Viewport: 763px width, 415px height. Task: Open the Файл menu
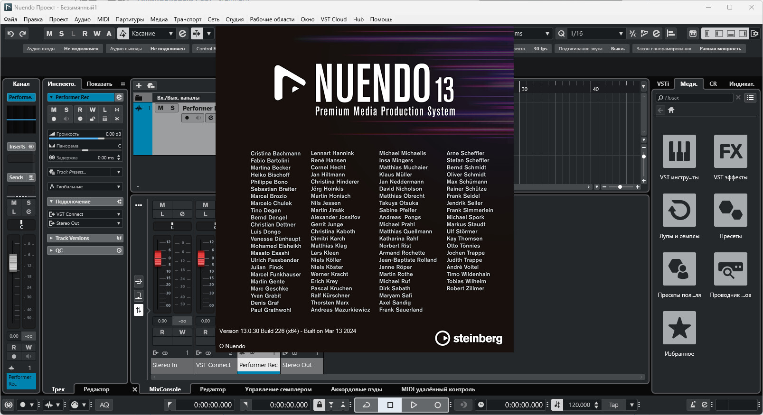click(10, 19)
